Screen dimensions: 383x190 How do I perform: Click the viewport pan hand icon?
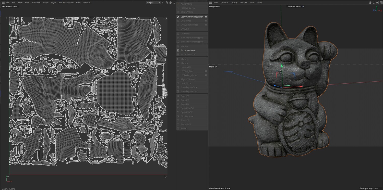tap(370, 3)
